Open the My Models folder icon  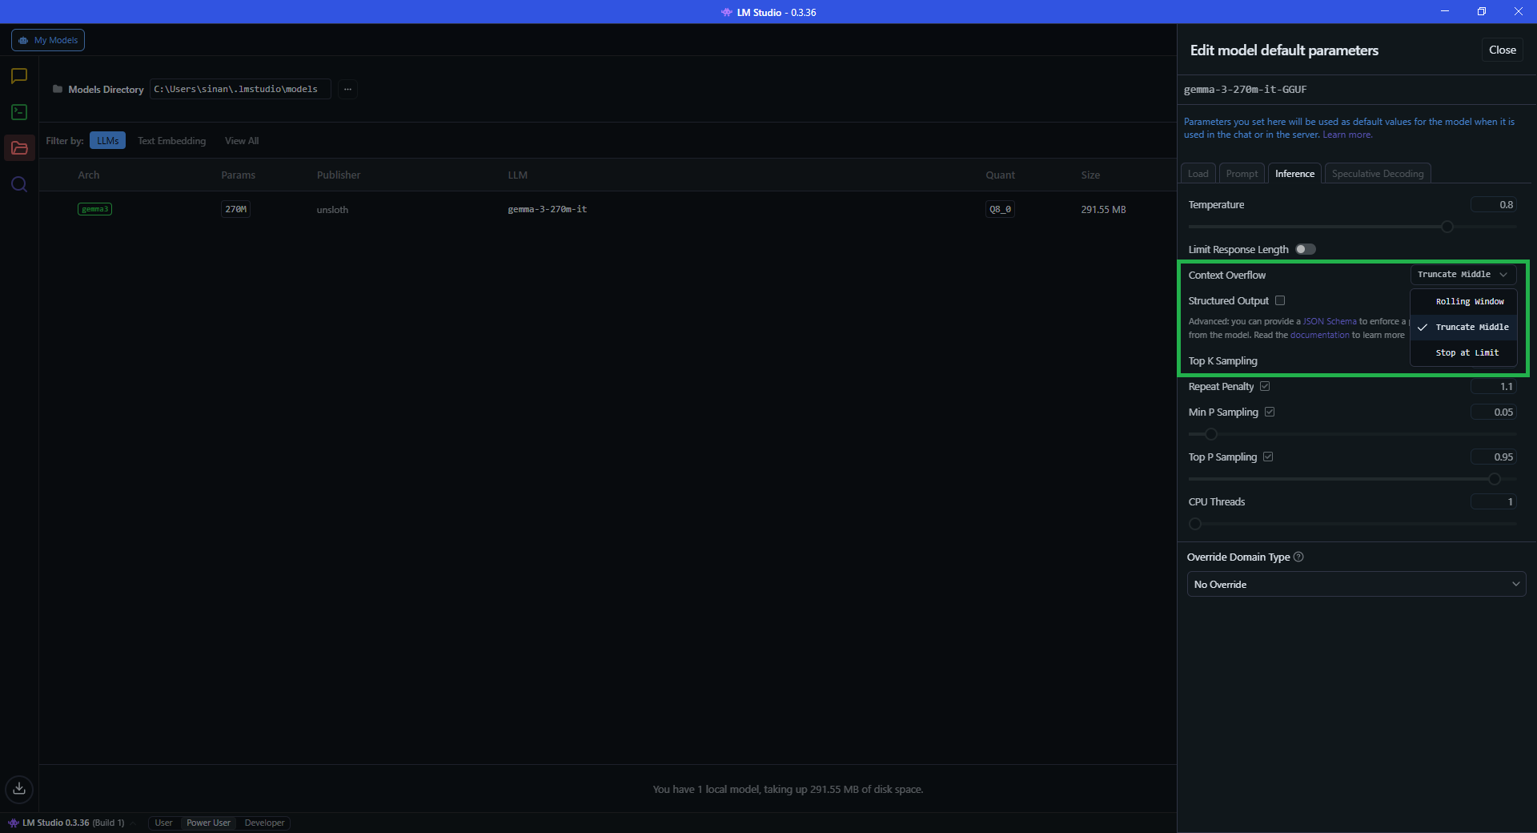pyautogui.click(x=19, y=148)
